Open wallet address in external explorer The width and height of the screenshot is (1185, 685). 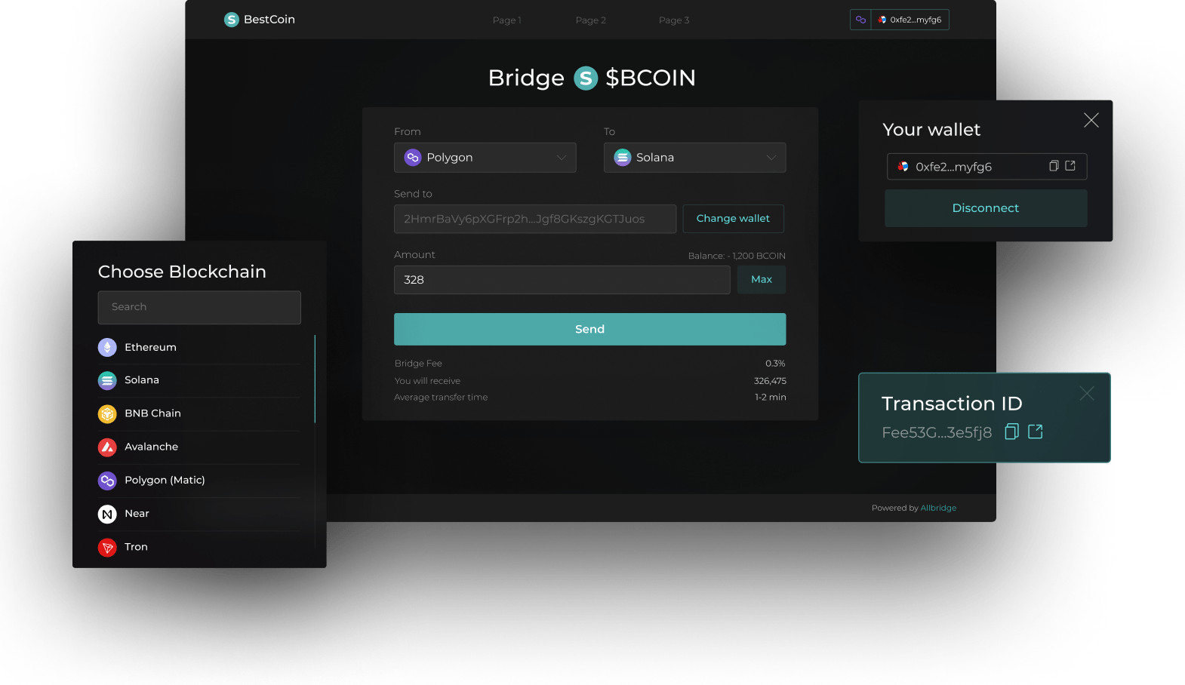pyautogui.click(x=1070, y=166)
